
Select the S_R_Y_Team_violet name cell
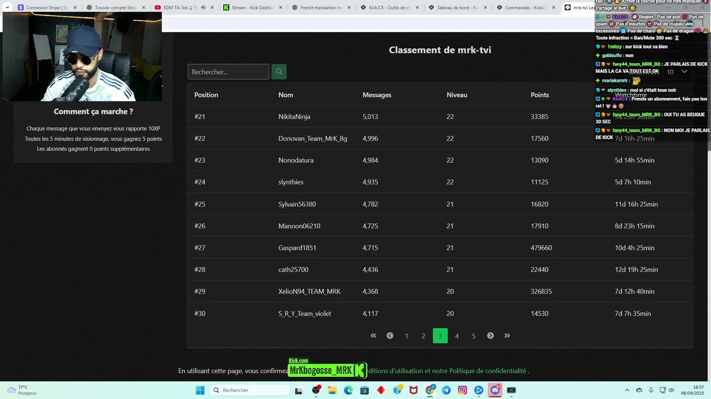pos(305,314)
